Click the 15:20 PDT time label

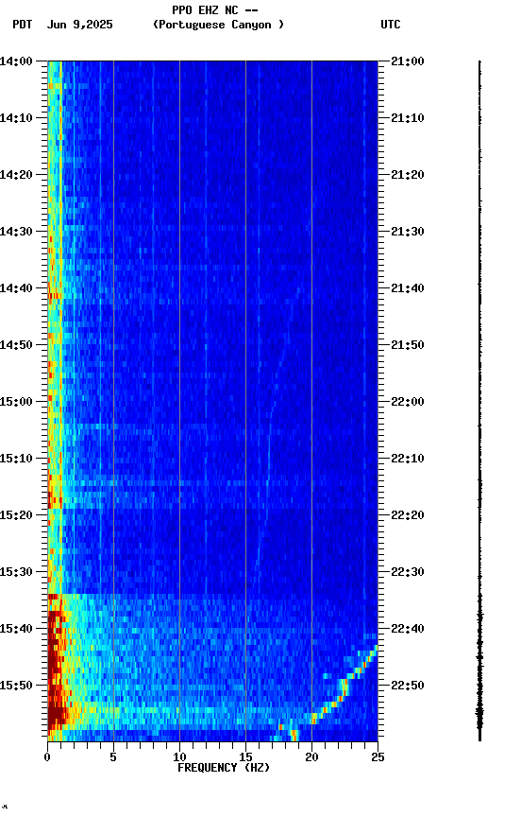pyautogui.click(x=16, y=515)
